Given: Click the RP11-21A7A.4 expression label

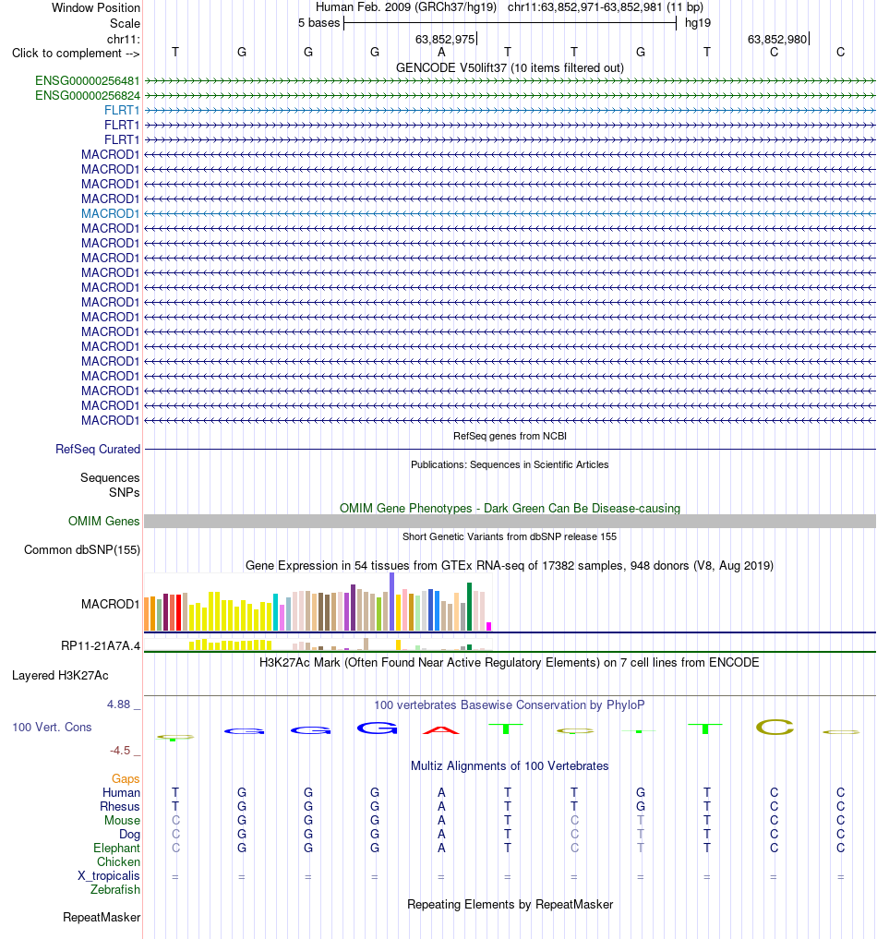Looking at the screenshot, I should (101, 645).
